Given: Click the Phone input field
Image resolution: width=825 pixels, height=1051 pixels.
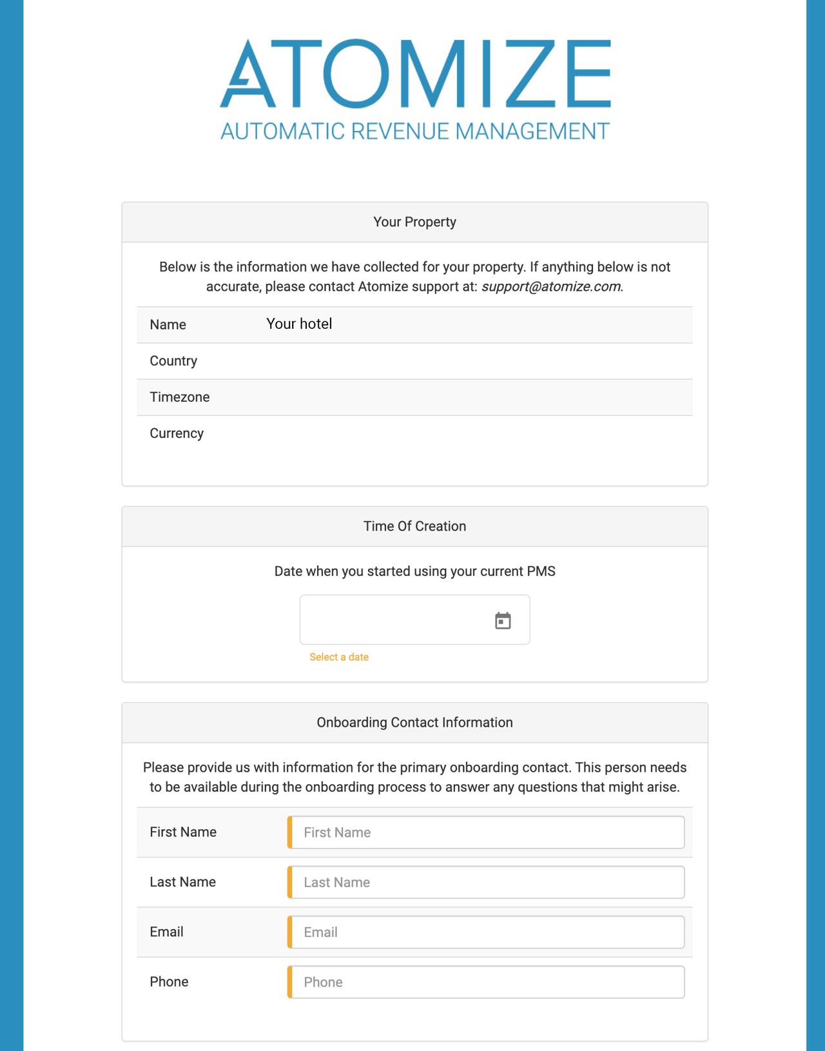Looking at the screenshot, I should pyautogui.click(x=487, y=982).
